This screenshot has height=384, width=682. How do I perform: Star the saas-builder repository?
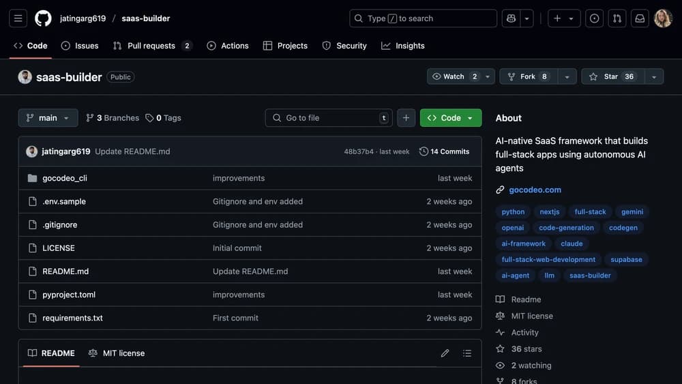(x=613, y=76)
